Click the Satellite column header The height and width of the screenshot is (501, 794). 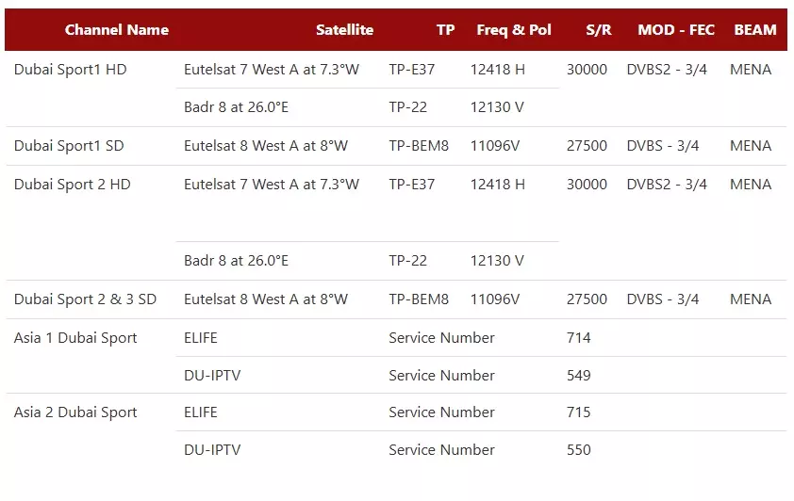click(x=344, y=30)
